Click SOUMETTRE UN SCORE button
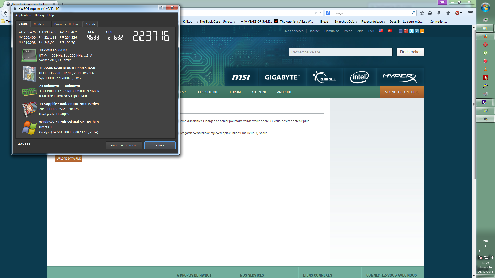 [402, 92]
